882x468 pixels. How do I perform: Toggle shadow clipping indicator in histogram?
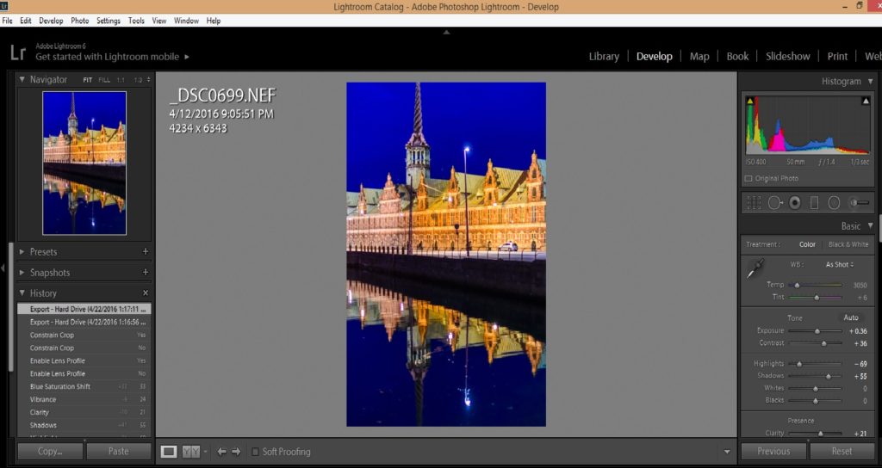point(749,102)
